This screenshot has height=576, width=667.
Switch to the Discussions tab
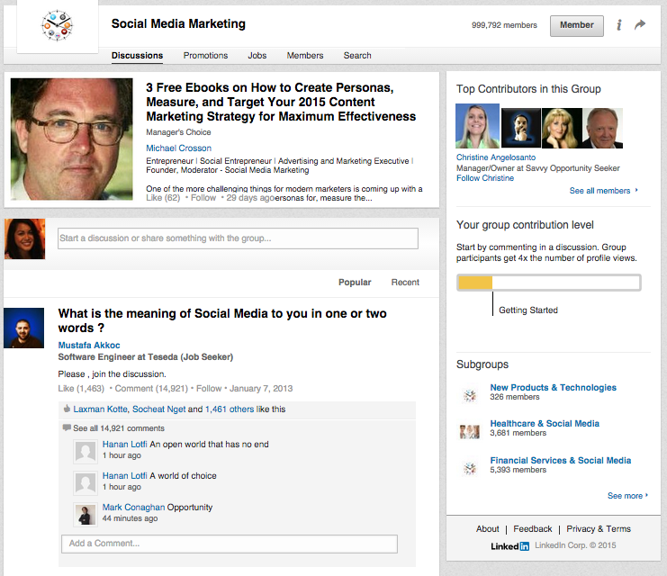pos(137,55)
